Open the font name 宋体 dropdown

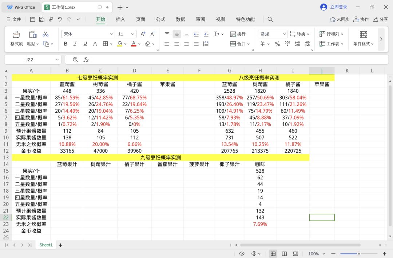[112, 34]
